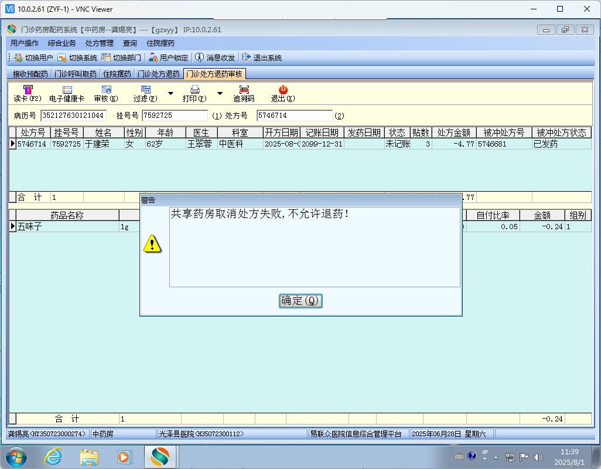Click the (2) link beside 处方号
The width and height of the screenshot is (601, 469).
339,116
